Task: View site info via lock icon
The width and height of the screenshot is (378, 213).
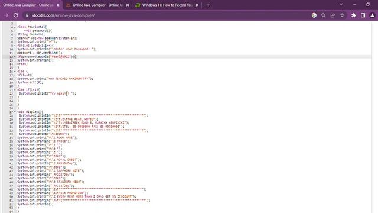Action: click(x=27, y=15)
